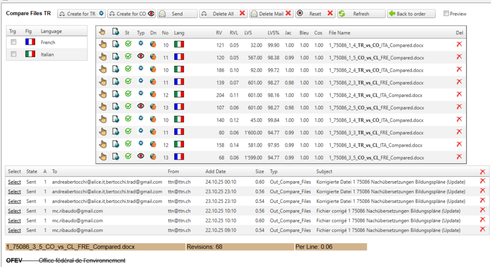
Task: Enable the Preview checkbox
Action: (446, 14)
